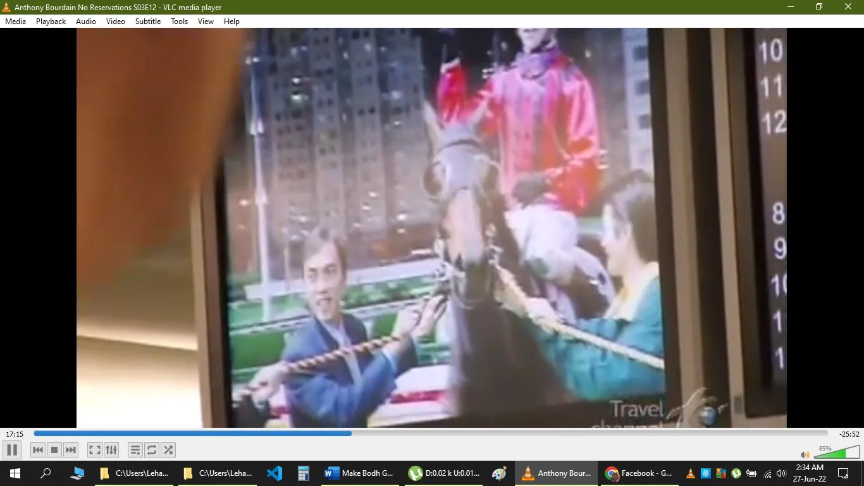Screen dimensions: 864x486
Task: Open the Calculator taskbar app
Action: pyautogui.click(x=304, y=473)
